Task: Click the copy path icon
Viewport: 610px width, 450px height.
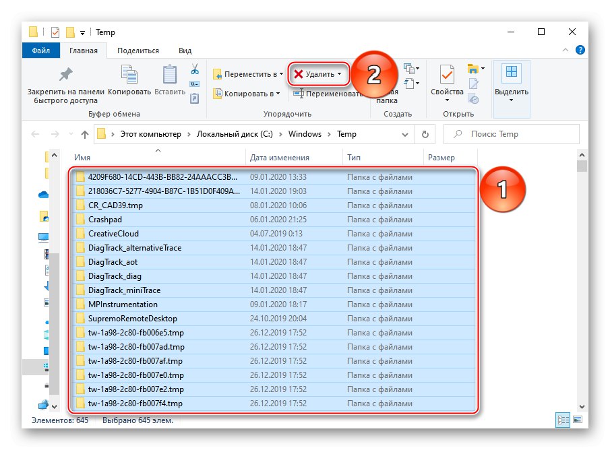Action: (195, 84)
